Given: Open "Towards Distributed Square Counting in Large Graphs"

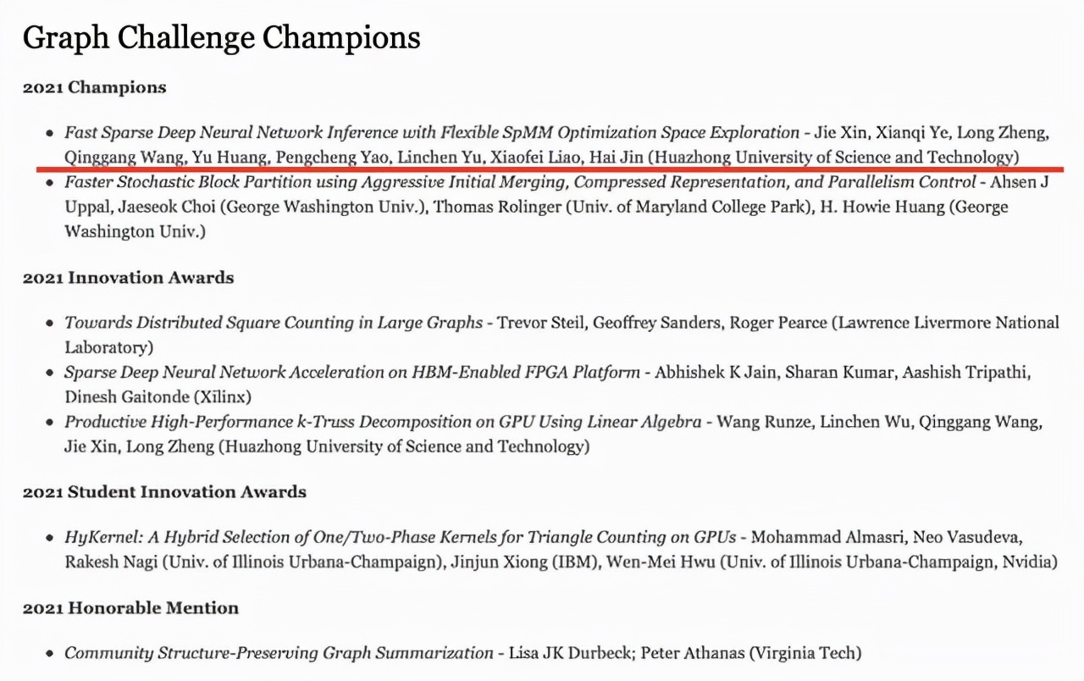Looking at the screenshot, I should click(x=274, y=323).
